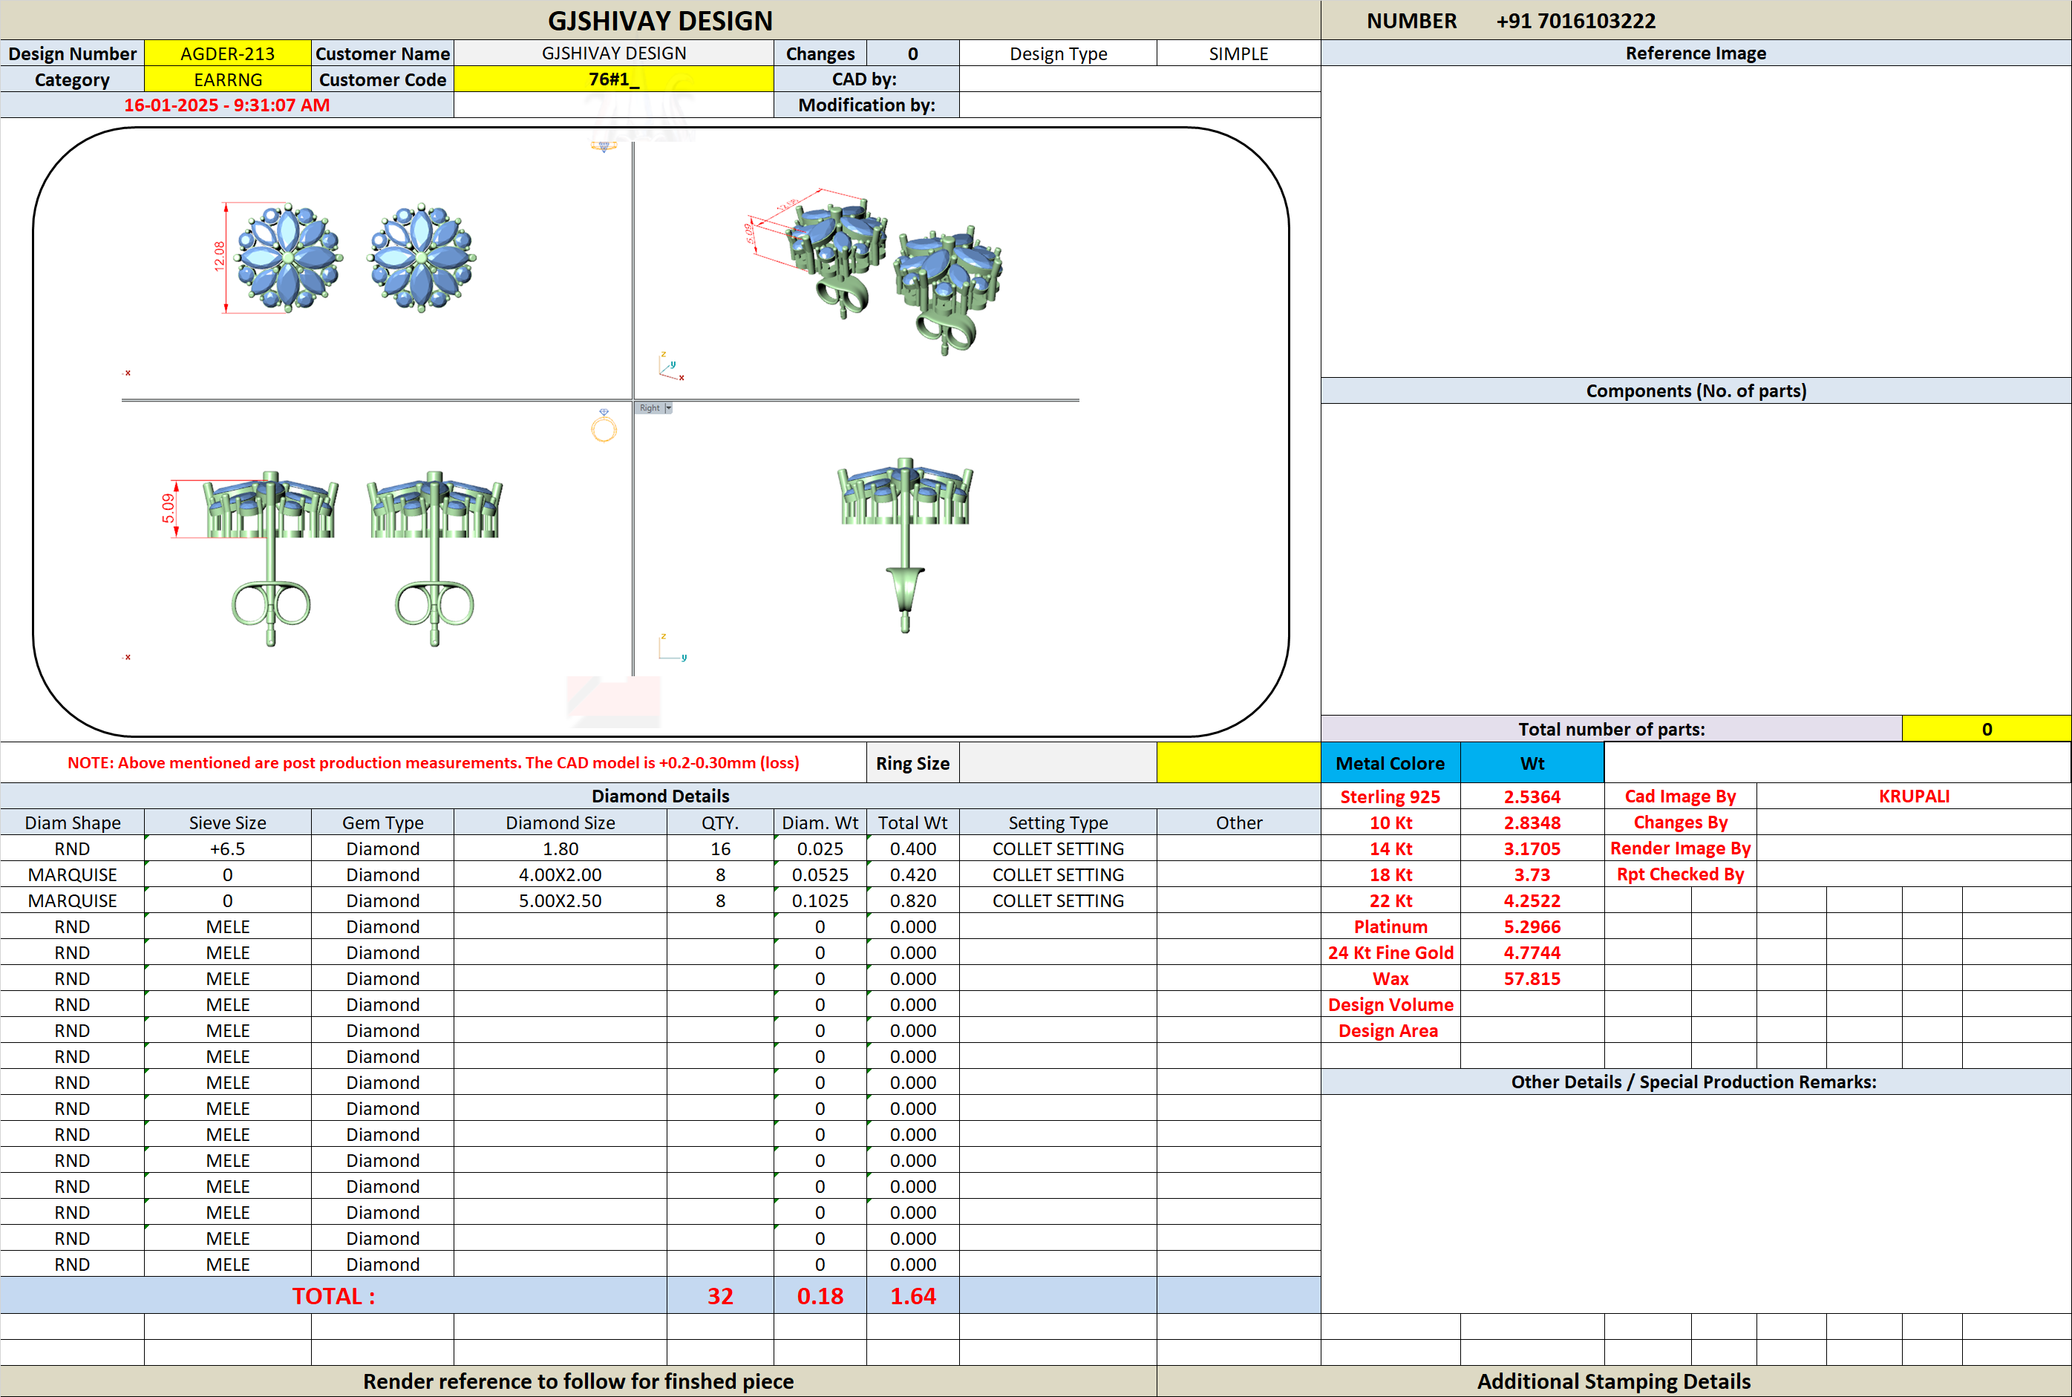The height and width of the screenshot is (1397, 2072).
Task: Click the Total number of parts value
Action: 1987,729
